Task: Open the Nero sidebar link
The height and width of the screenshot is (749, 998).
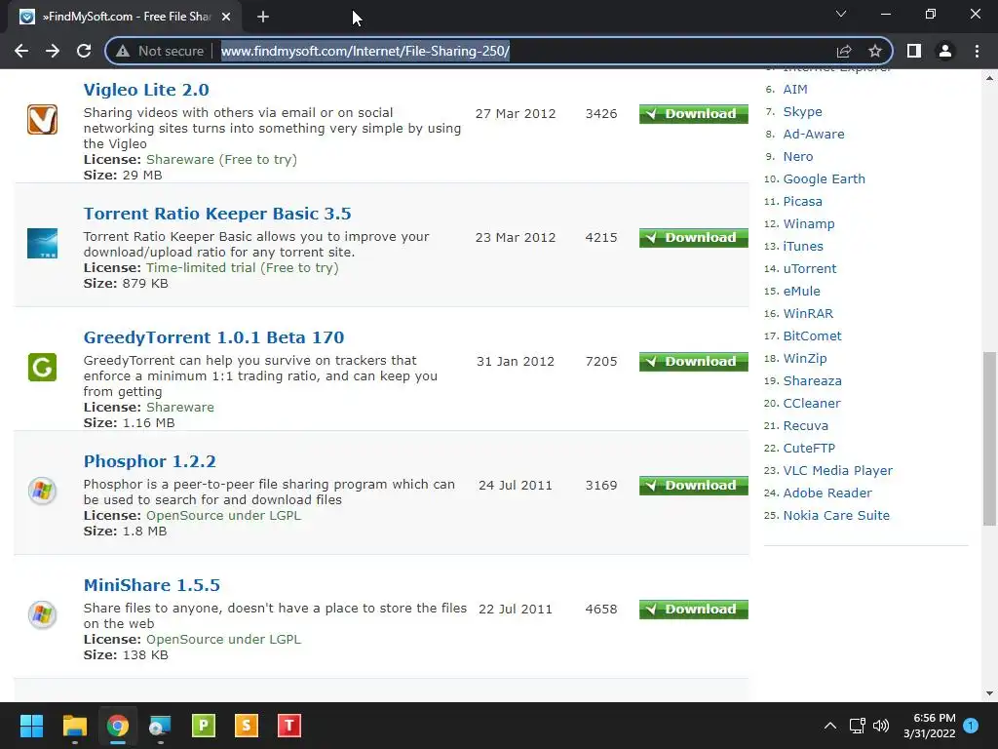Action: [x=798, y=157]
